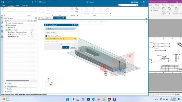This screenshot has height=102, width=182.
Task: Open Windows taskbar Search
Action: [x=73, y=99]
